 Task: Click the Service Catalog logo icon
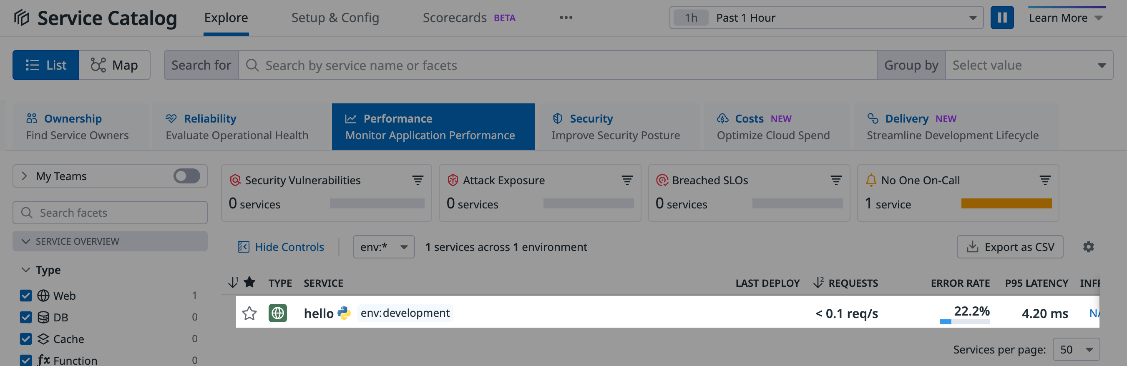(x=21, y=18)
